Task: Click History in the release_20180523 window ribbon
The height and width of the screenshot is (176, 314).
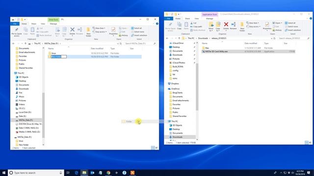Action: click(277, 30)
